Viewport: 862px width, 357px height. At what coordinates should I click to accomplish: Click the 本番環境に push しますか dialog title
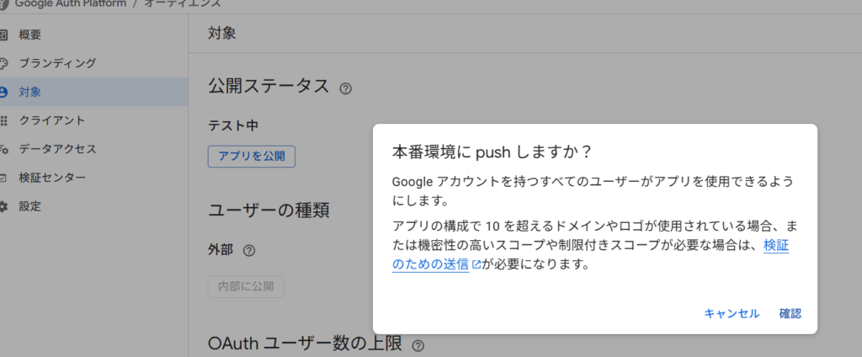[492, 152]
